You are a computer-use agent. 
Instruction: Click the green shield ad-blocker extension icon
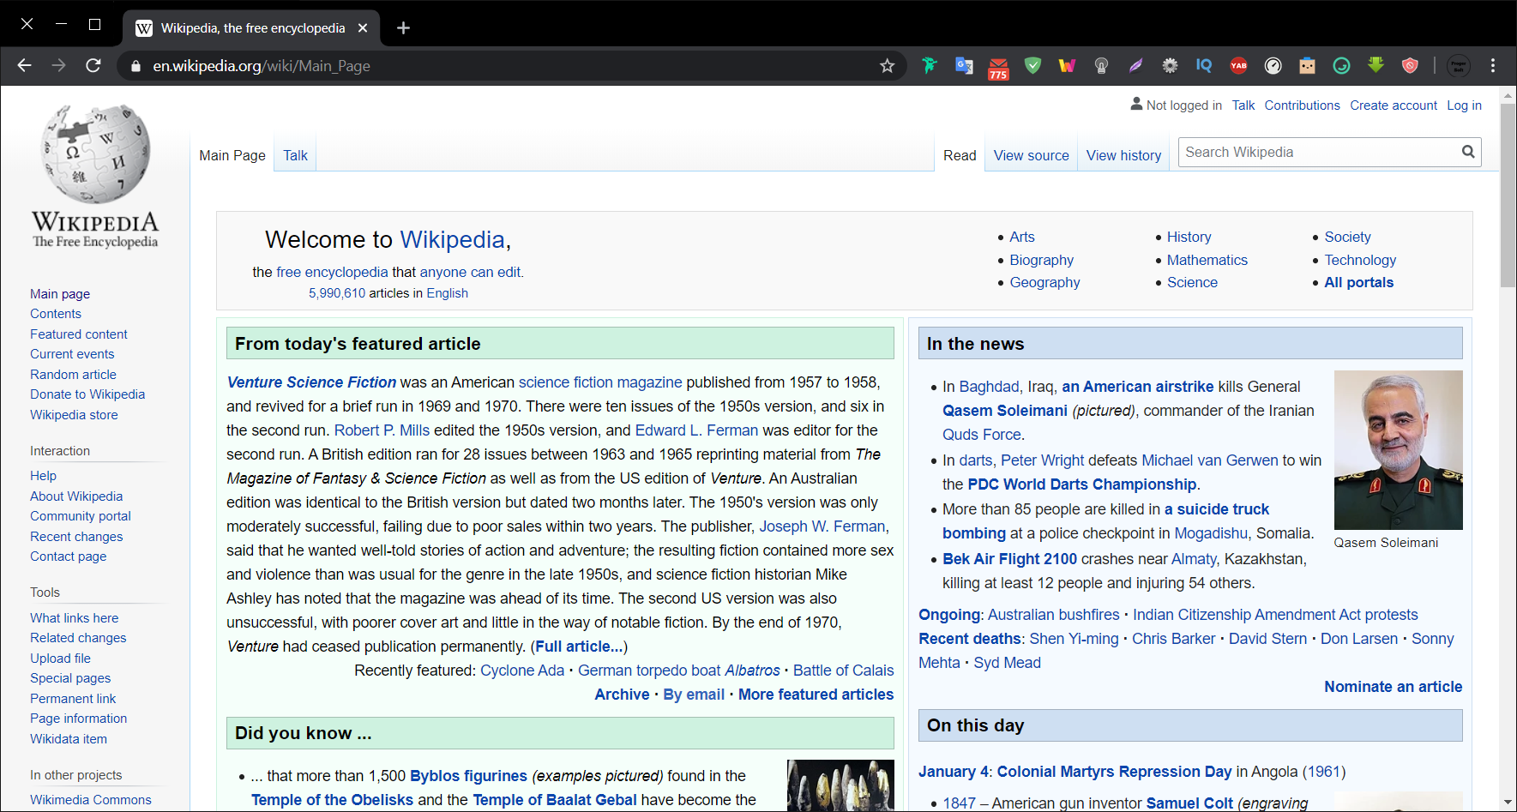tap(1032, 66)
